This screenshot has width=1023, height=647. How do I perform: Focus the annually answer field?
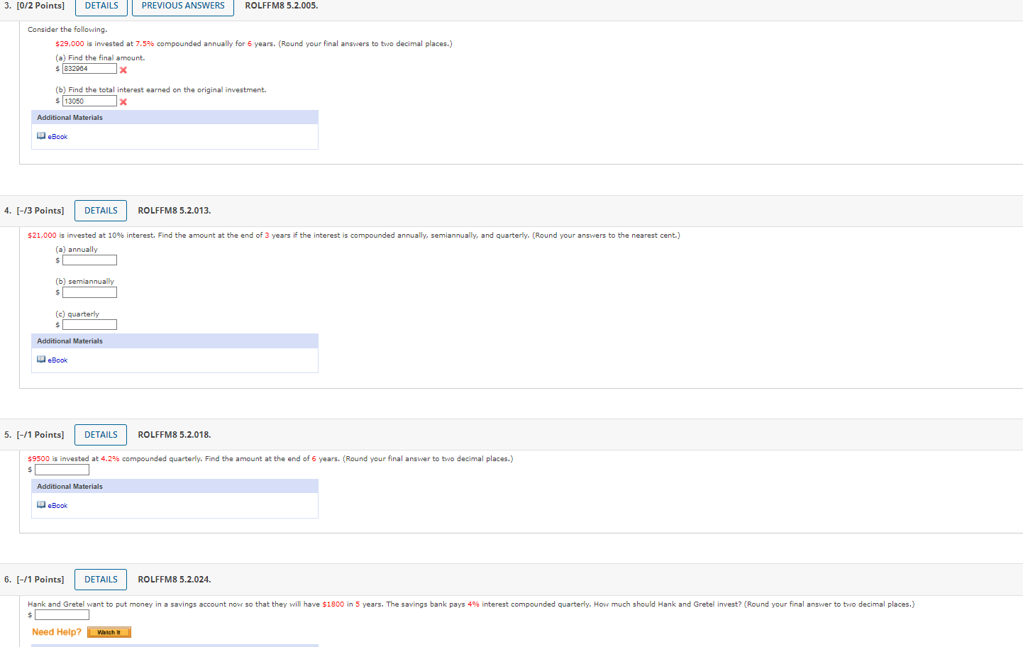[x=89, y=260]
